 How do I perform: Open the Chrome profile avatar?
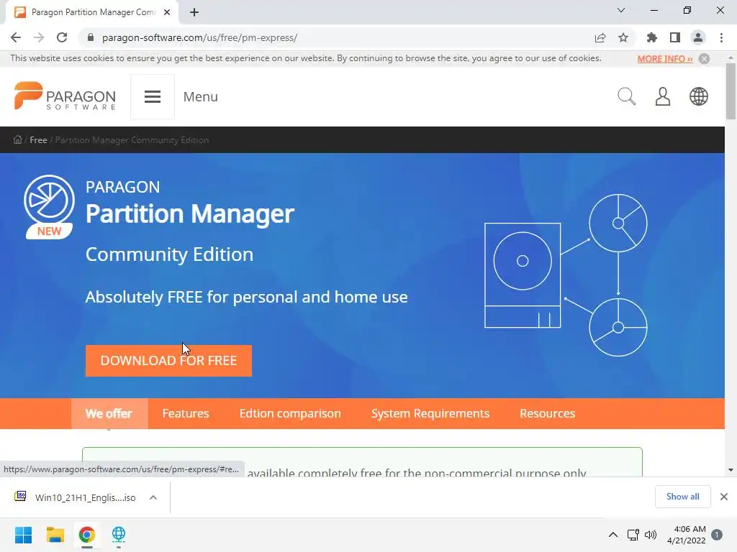[x=698, y=37]
